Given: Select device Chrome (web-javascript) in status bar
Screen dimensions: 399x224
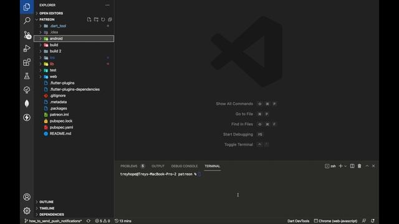Looking at the screenshot, I should (x=335, y=221).
